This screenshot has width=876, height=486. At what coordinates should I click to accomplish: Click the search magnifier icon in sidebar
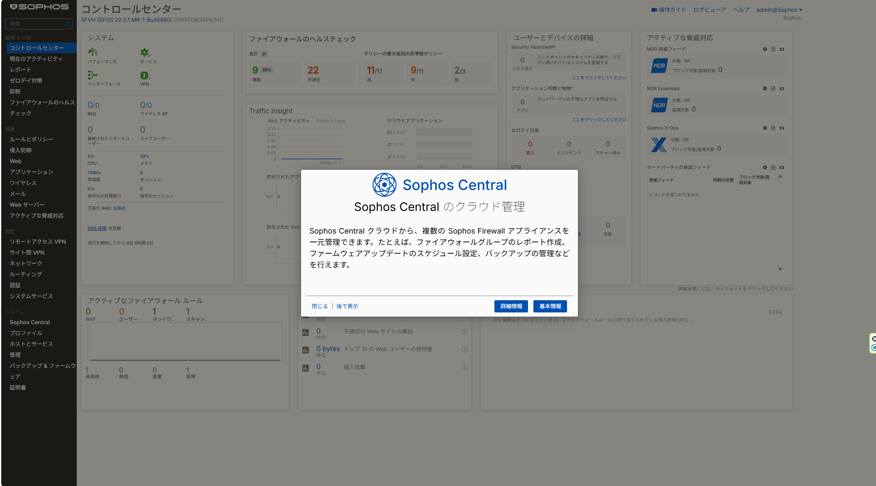tap(68, 24)
